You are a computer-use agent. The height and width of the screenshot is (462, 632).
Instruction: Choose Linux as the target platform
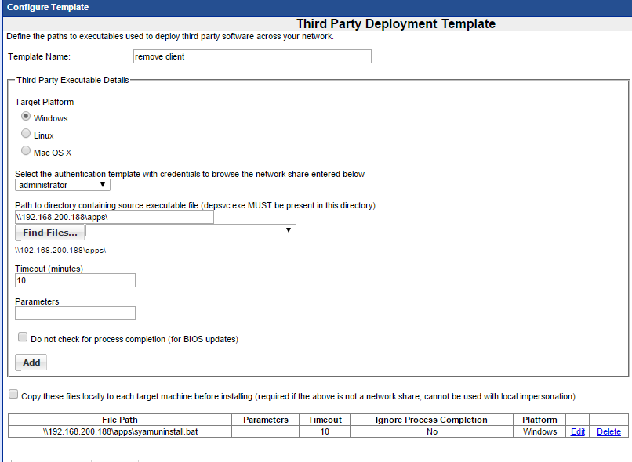(x=26, y=134)
